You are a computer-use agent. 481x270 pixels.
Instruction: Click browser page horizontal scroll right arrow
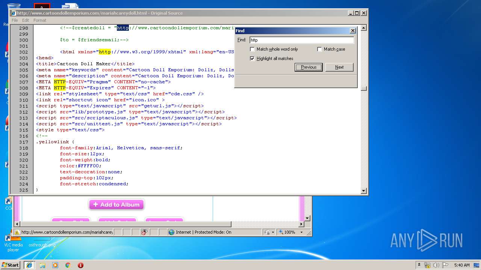coord(301,224)
